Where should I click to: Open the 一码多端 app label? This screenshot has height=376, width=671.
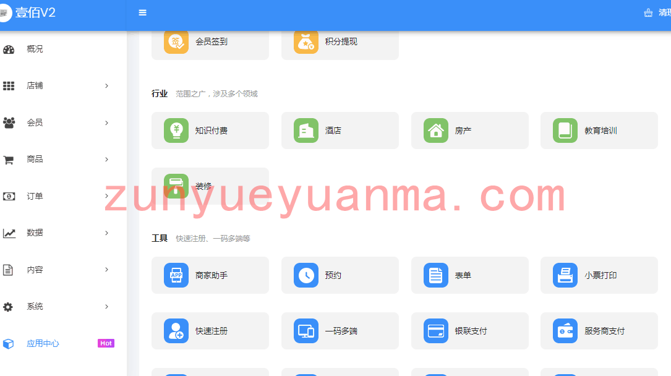341,331
